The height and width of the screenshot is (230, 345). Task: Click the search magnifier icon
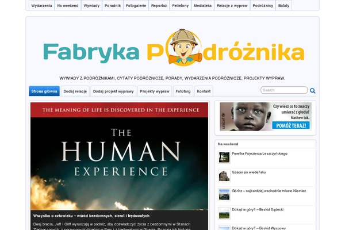coord(312,91)
